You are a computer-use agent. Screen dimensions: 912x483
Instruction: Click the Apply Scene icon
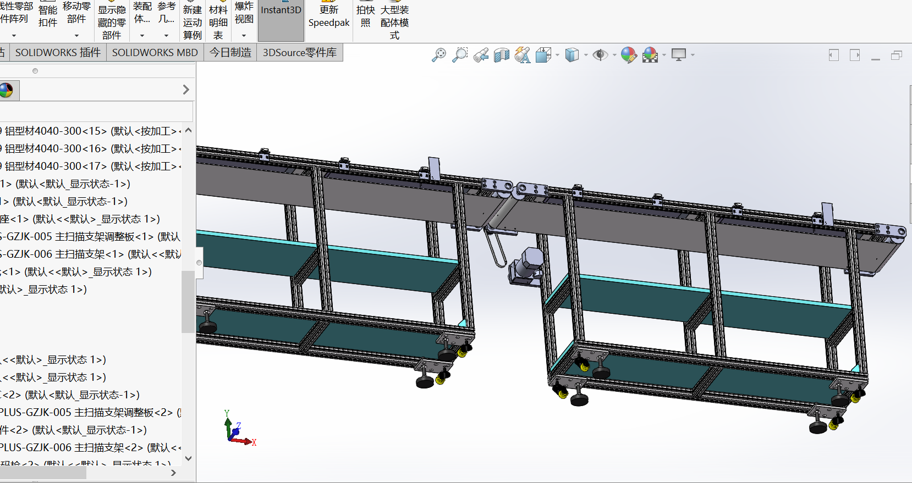tap(650, 55)
